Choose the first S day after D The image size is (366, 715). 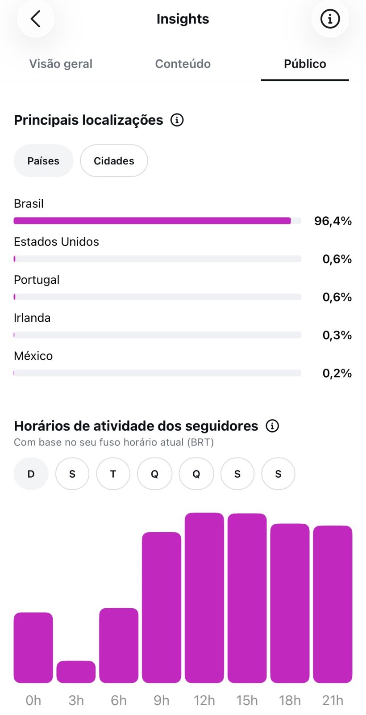[x=72, y=474]
